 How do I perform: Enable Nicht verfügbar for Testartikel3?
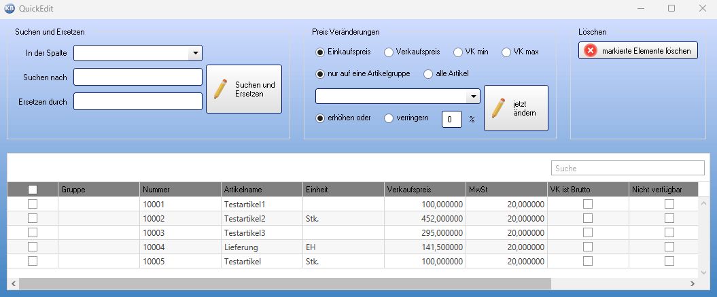coord(669,232)
